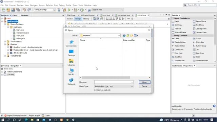Open the Files of type dropdown
The image size is (217, 122).
[132, 86]
